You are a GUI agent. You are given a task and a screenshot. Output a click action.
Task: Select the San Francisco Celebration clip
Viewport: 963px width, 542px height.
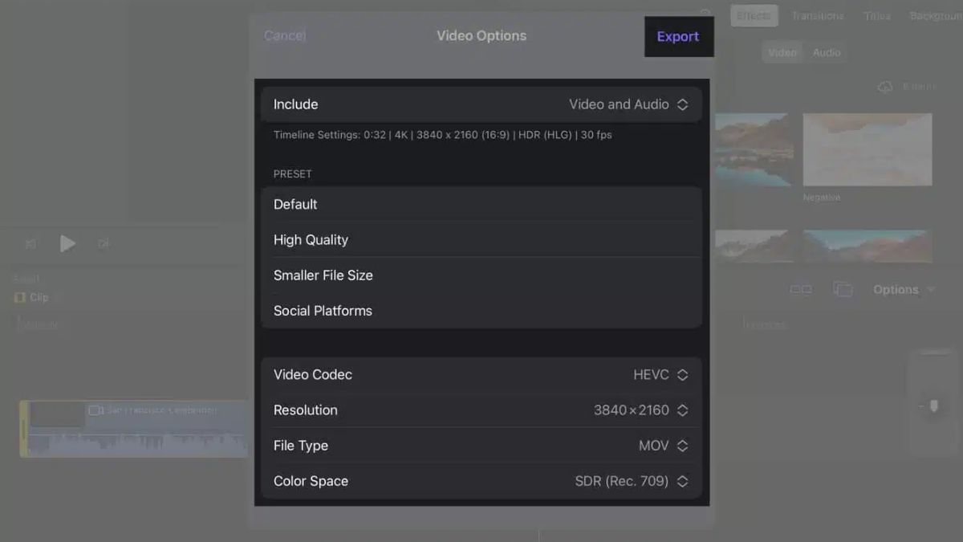coord(135,429)
